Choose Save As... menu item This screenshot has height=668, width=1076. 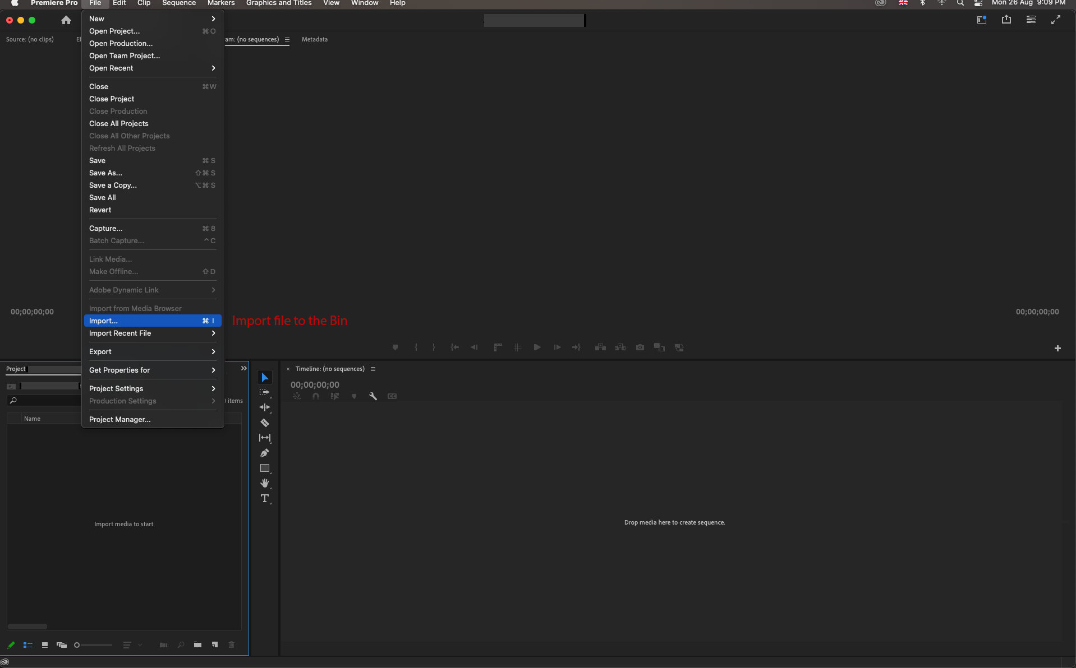(153, 173)
